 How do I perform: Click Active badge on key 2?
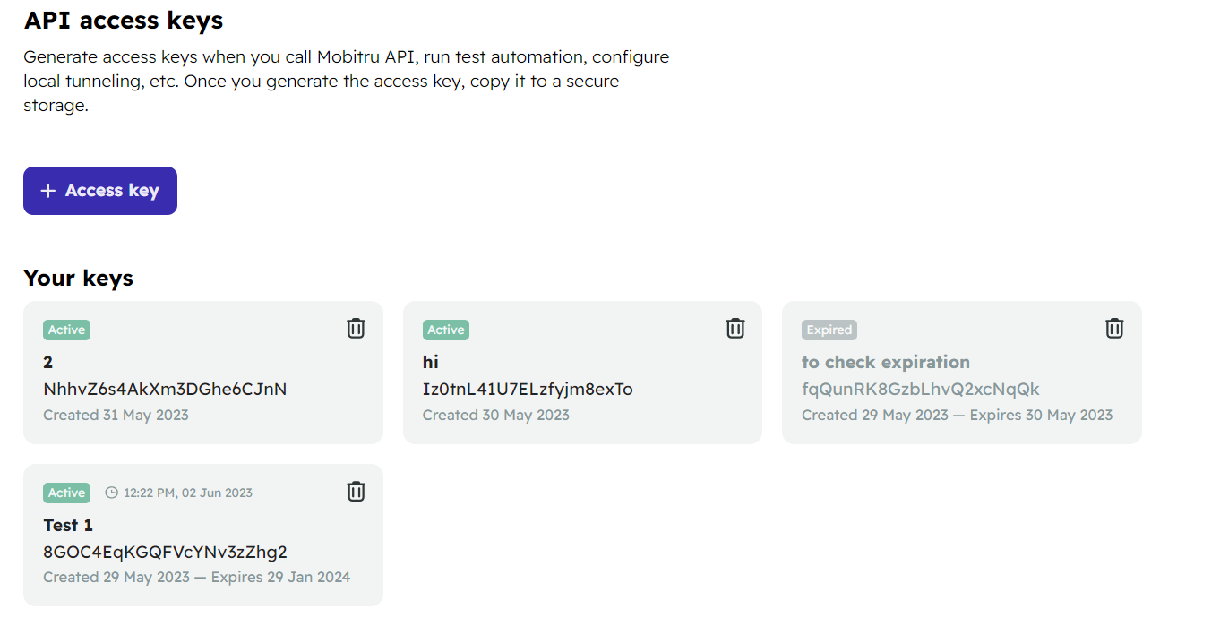tap(66, 330)
